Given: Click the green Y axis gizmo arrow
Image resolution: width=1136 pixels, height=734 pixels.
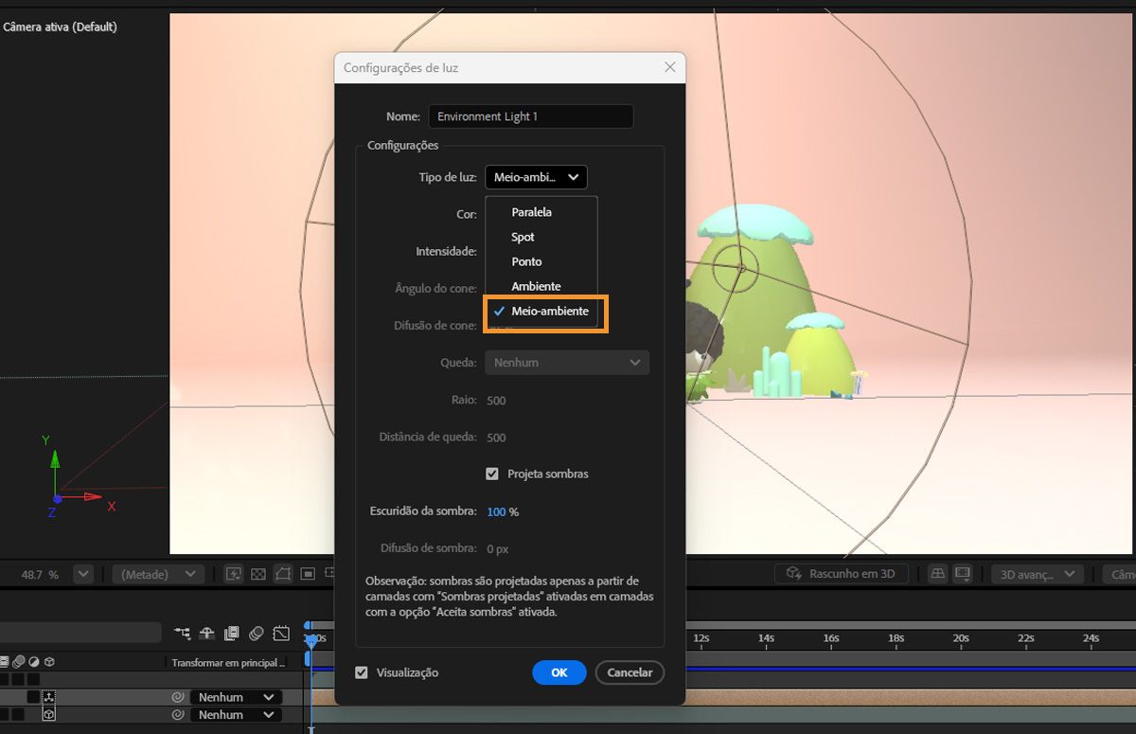Looking at the screenshot, I should 55,461.
